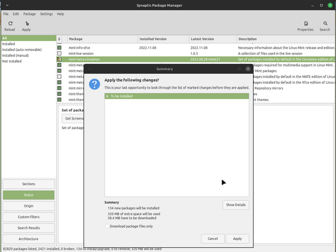Confirm changes with dialog Apply button
Viewport: 336px width, 252px height.
pos(237,238)
